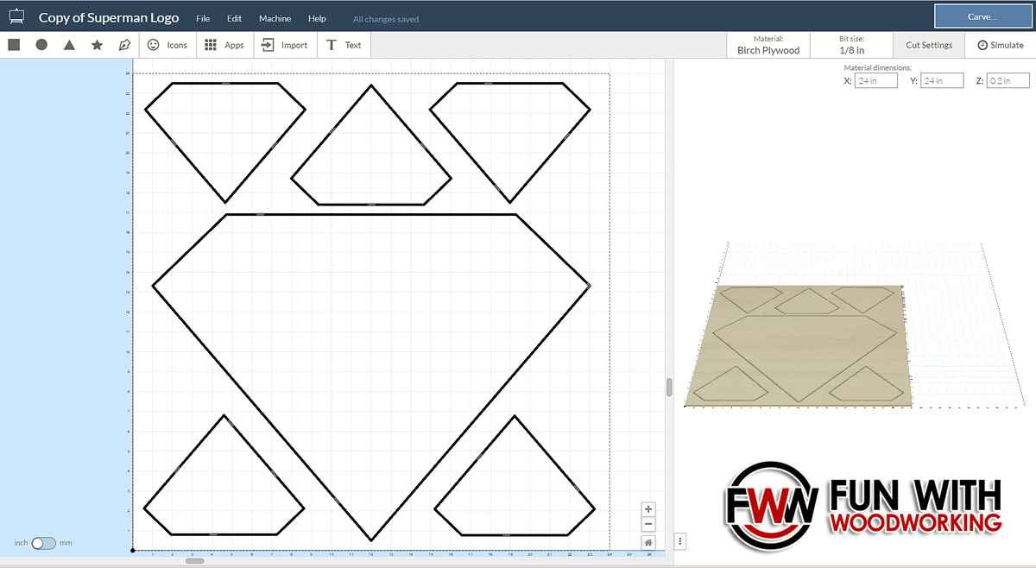Select the star shape tool
This screenshot has height=568, width=1036.
coord(97,45)
